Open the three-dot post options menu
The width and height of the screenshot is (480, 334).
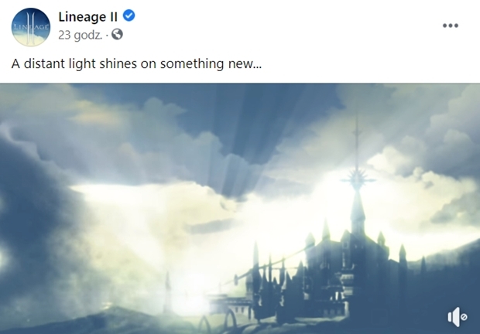tap(451, 26)
